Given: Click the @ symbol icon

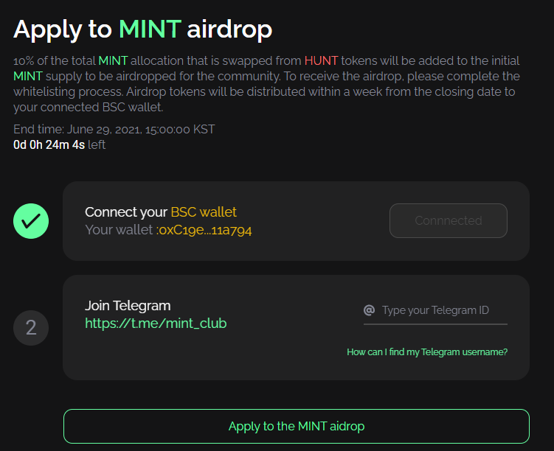Looking at the screenshot, I should point(370,310).
